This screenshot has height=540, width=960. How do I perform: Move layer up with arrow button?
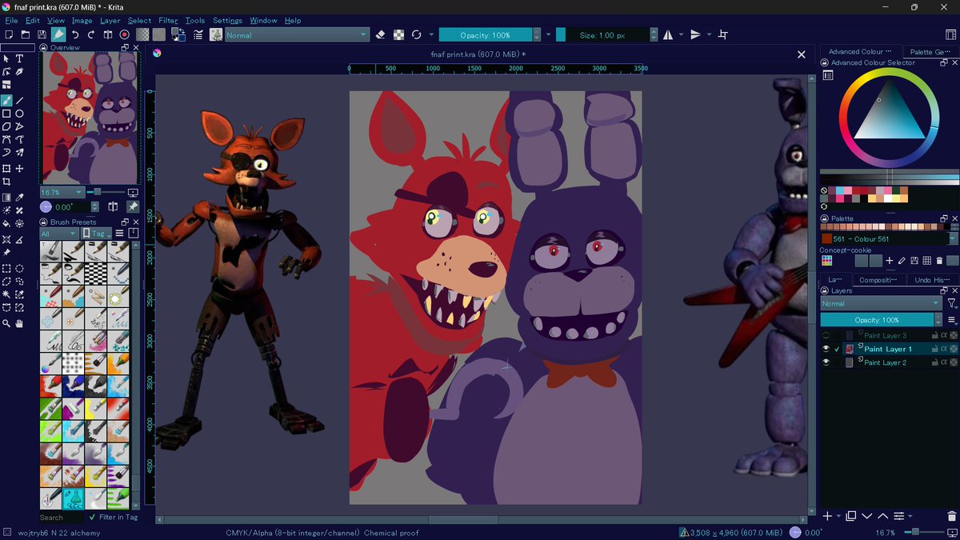click(882, 517)
